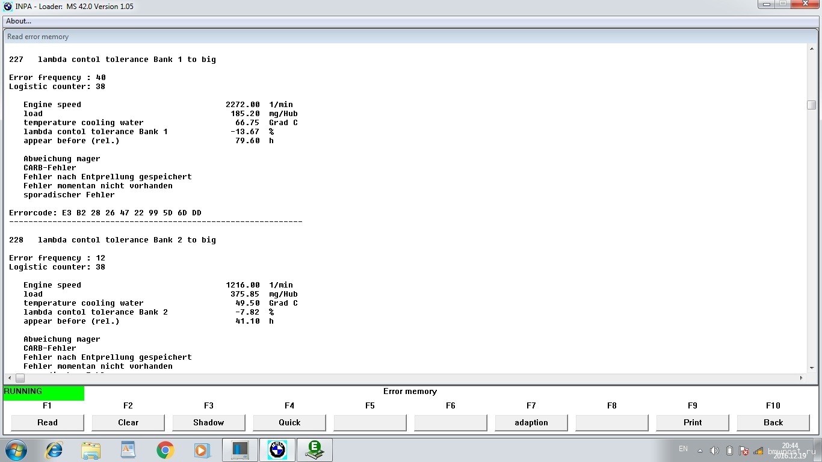Open the EN language selector

click(x=683, y=449)
